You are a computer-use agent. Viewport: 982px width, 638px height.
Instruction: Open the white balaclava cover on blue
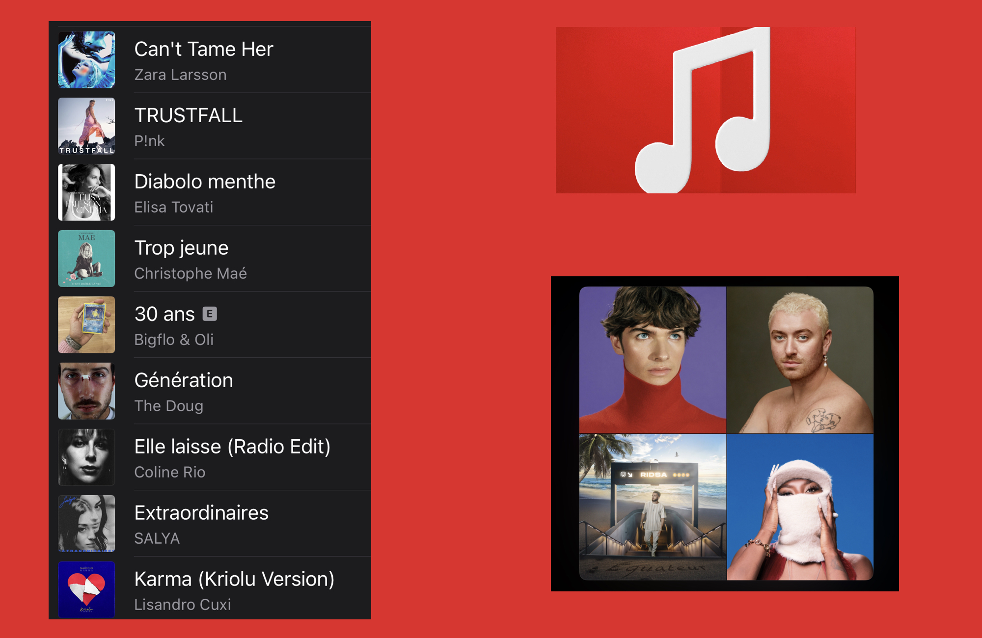coord(800,507)
